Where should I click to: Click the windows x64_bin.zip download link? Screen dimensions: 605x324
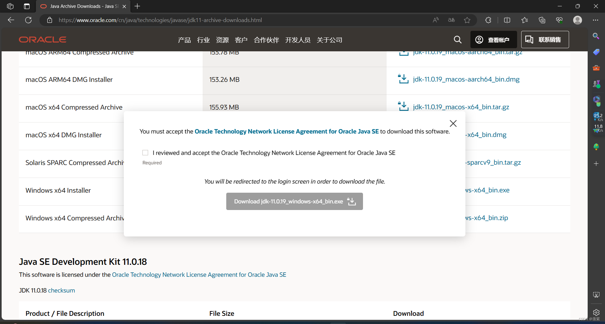click(487, 218)
